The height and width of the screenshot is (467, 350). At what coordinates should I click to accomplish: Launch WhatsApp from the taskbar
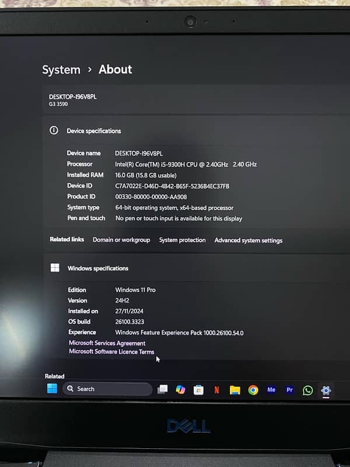coord(308,391)
